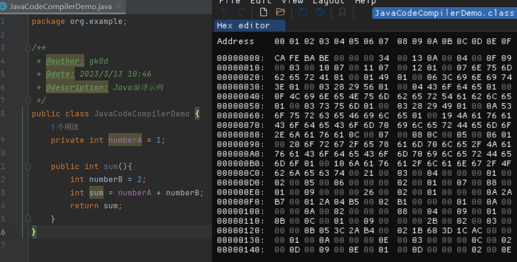Open the View menu in hex editor
Image resolution: width=517 pixels, height=262 pixels.
292,1
